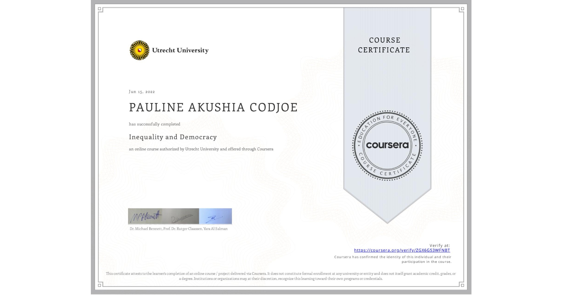Image resolution: width=563 pixels, height=295 pixels.
Task: Click the course title Inequality and Democracy
Action: click(173, 137)
